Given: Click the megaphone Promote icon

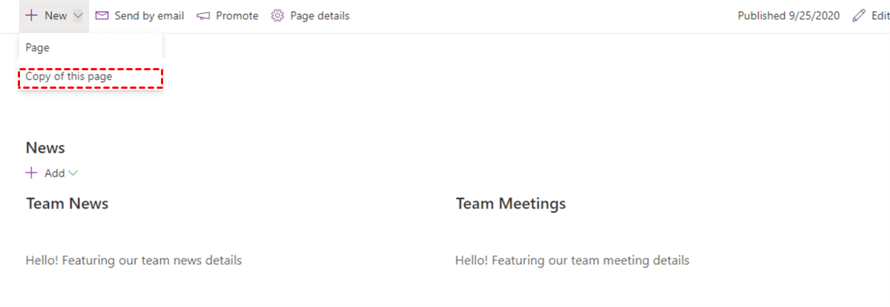Looking at the screenshot, I should pyautogui.click(x=204, y=16).
